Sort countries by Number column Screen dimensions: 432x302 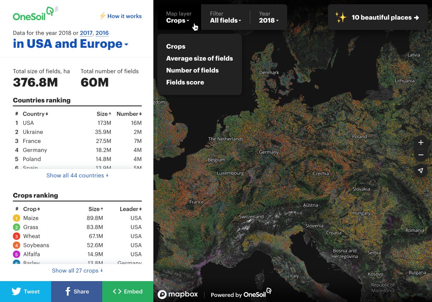(129, 114)
